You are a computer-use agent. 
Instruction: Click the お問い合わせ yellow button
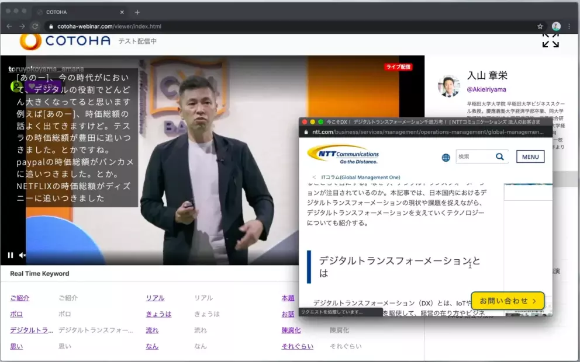[508, 301]
